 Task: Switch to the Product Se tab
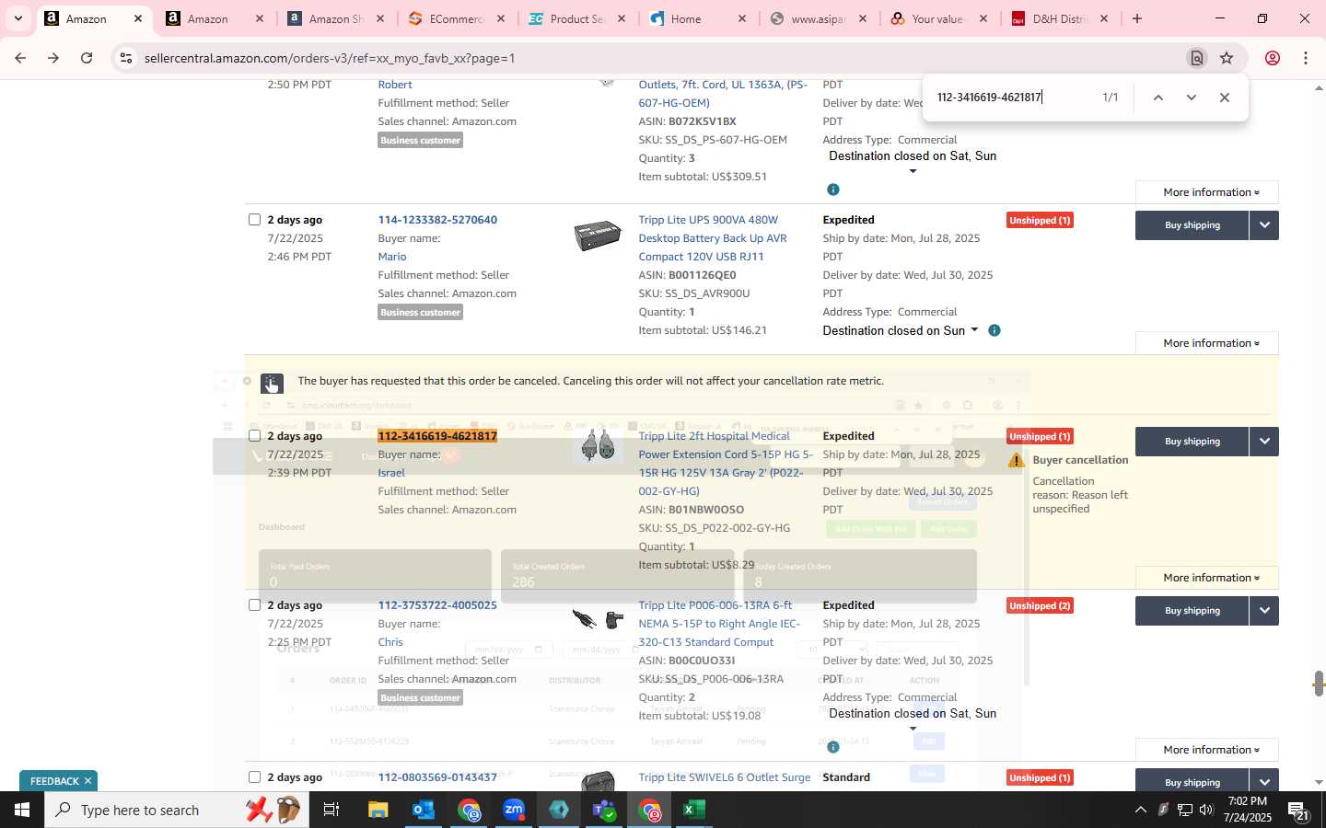(x=577, y=18)
